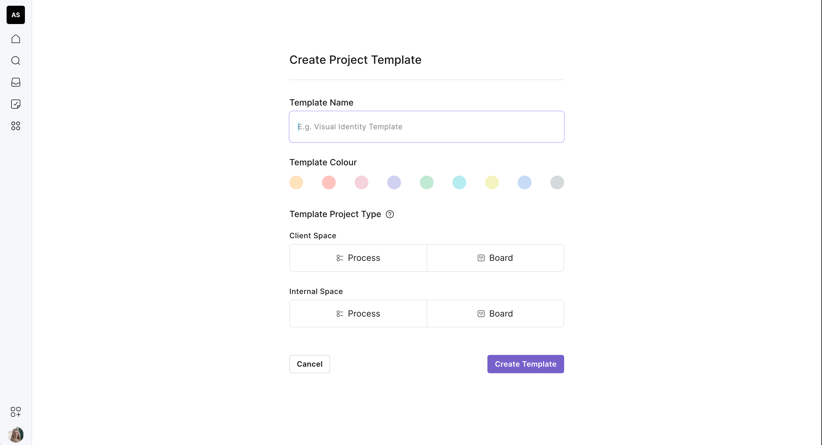Viewport: 822px width, 445px height.
Task: Open the Tasks checkmark icon
Action: click(16, 104)
